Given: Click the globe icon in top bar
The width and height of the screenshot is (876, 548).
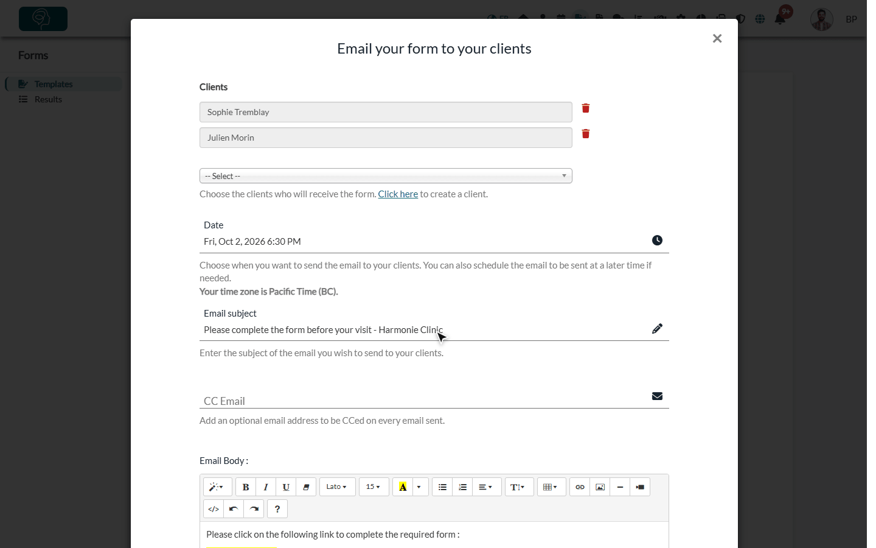Looking at the screenshot, I should click(760, 19).
